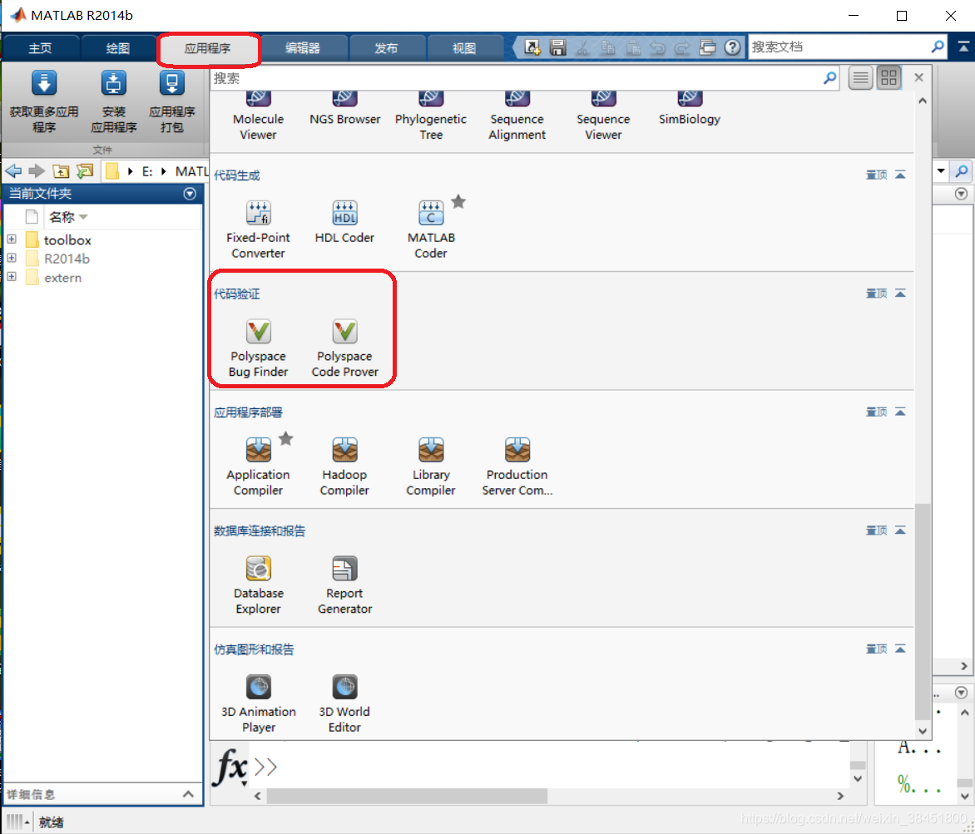Click 置顶 link in 数据库连接和报告 section
This screenshot has height=834, width=975.
pyautogui.click(x=877, y=531)
